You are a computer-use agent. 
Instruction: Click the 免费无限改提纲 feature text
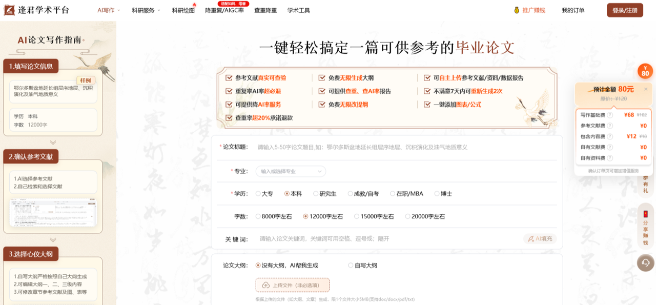(348, 105)
